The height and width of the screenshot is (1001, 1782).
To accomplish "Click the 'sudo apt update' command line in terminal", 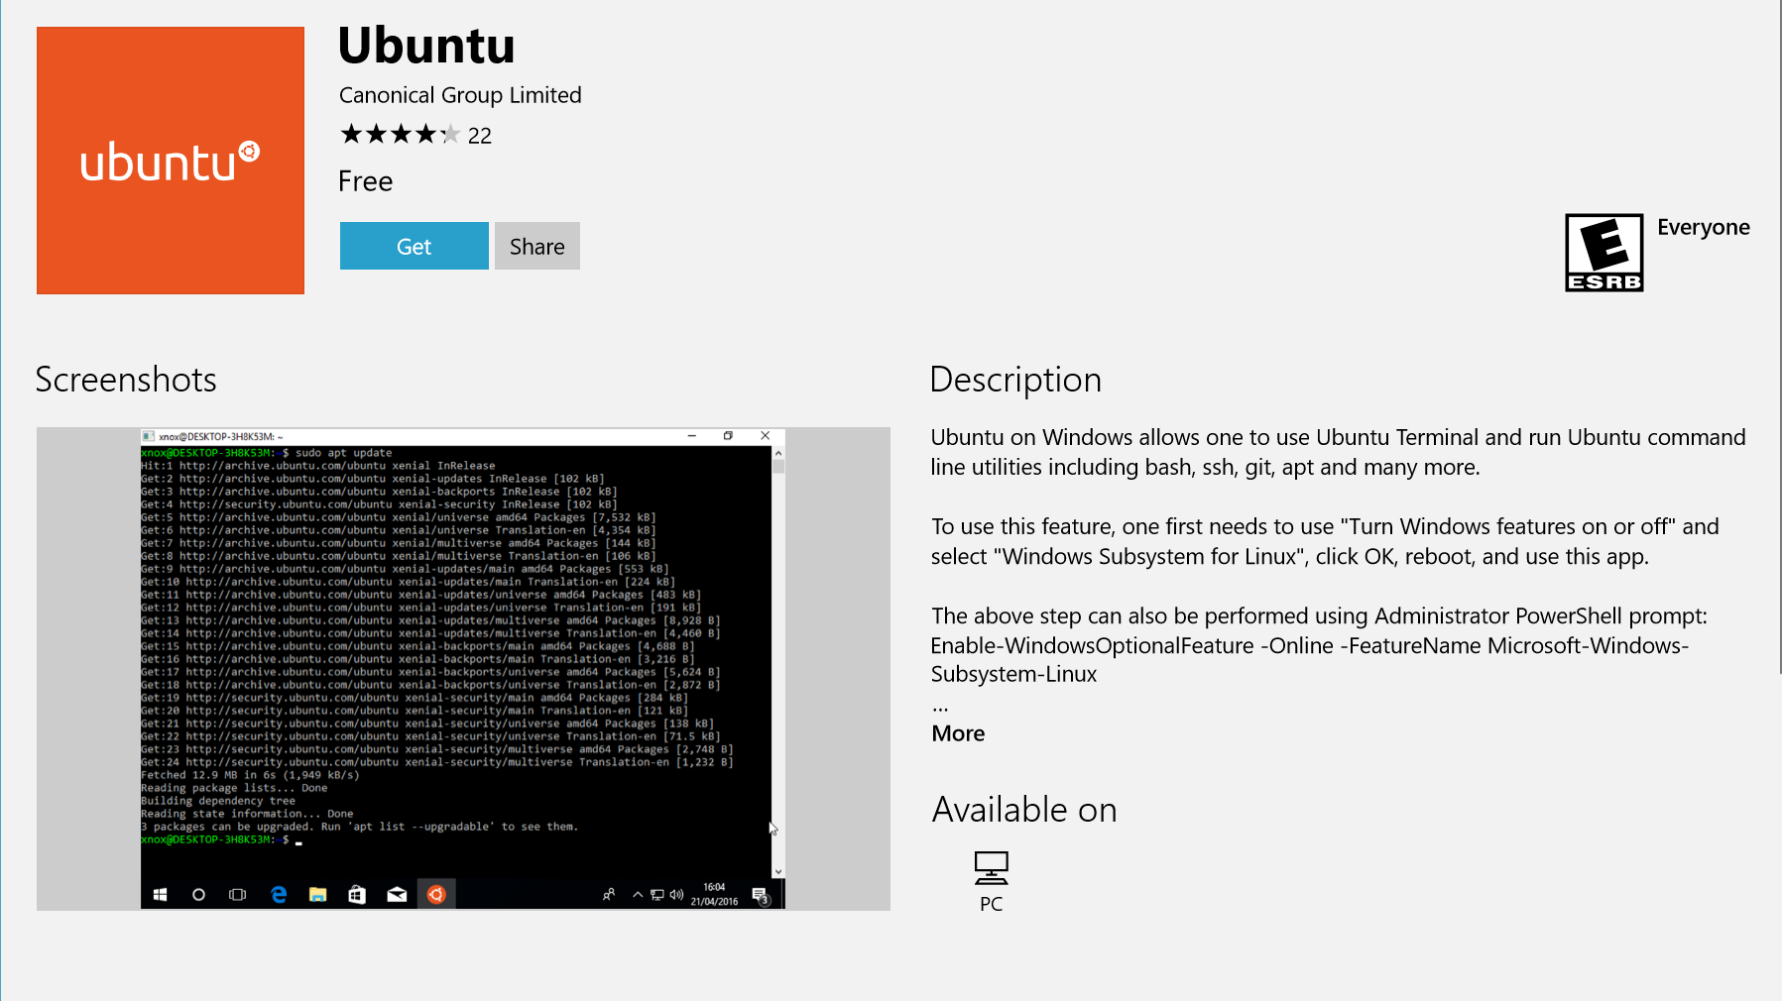I will click(343, 453).
